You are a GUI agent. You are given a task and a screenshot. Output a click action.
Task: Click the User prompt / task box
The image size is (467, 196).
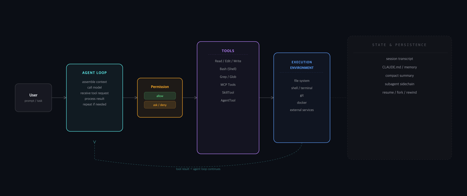34,98
